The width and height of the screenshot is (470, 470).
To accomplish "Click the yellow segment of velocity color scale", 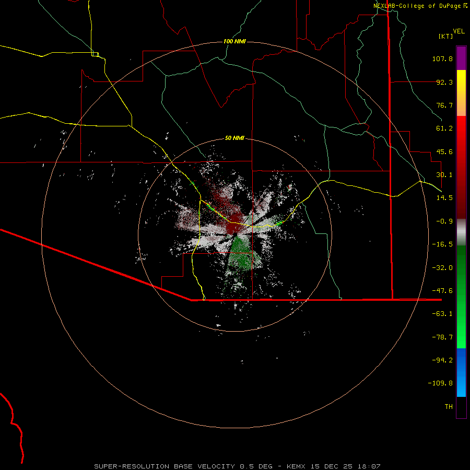I will pyautogui.click(x=461, y=93).
